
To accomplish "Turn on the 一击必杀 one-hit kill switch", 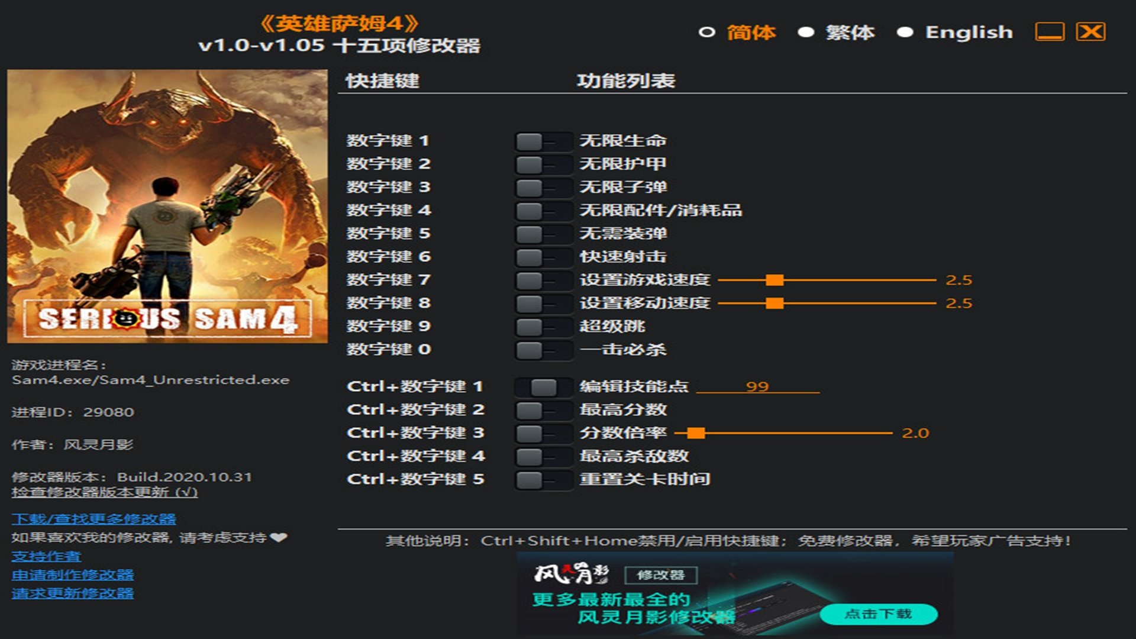I will click(x=543, y=350).
